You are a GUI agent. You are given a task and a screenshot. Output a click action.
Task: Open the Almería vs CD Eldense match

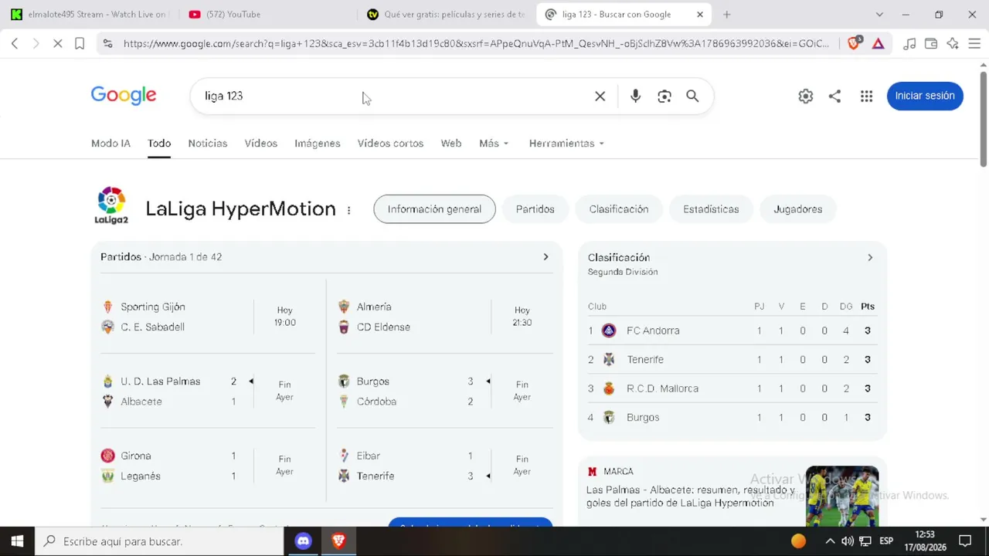click(x=444, y=317)
